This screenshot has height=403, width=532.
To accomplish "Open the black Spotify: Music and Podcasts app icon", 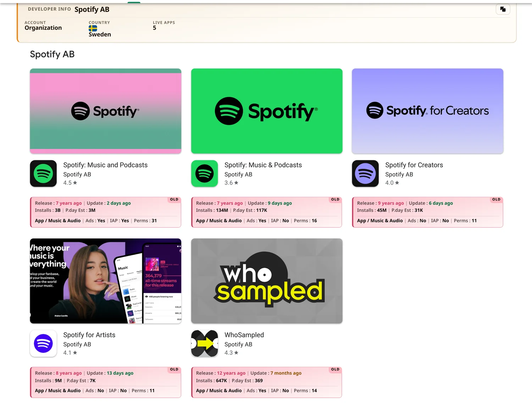I will click(x=43, y=173).
